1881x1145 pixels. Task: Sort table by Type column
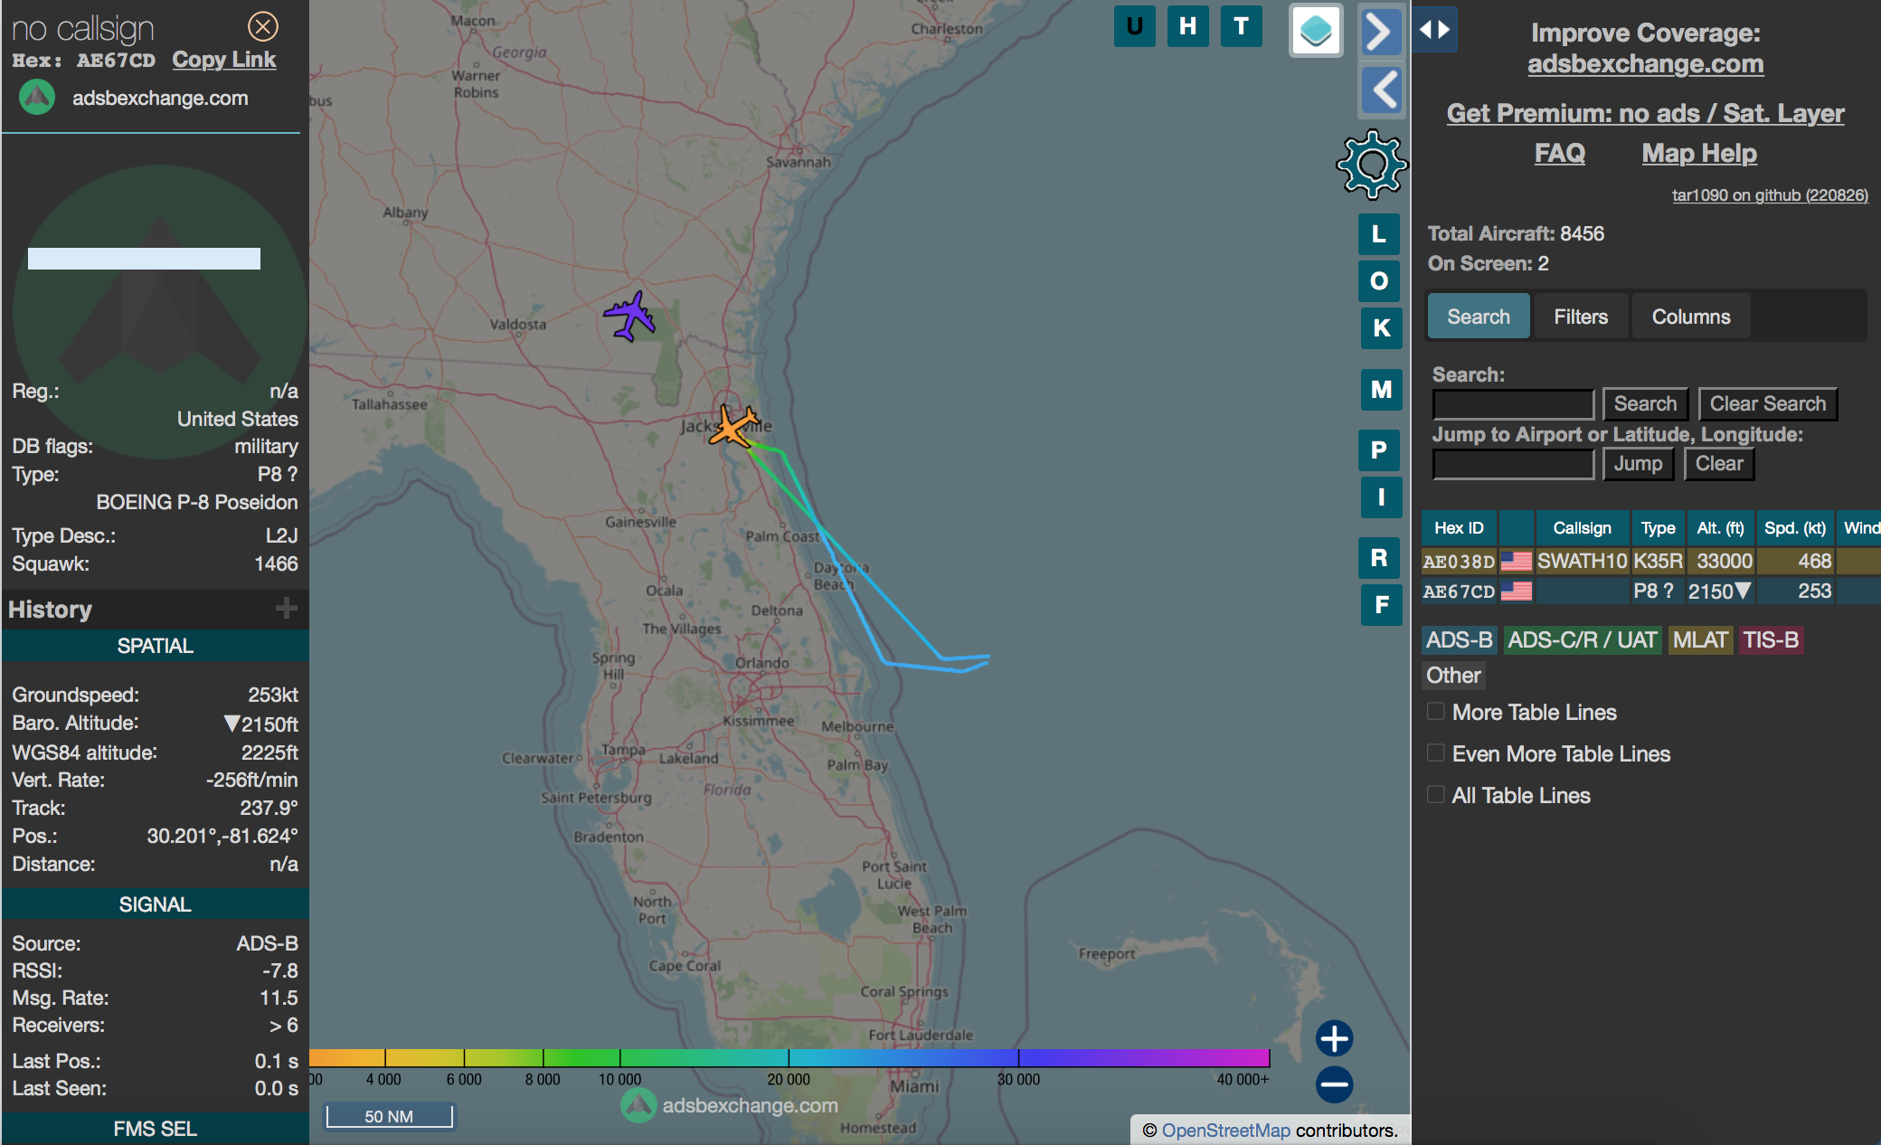coord(1658,528)
